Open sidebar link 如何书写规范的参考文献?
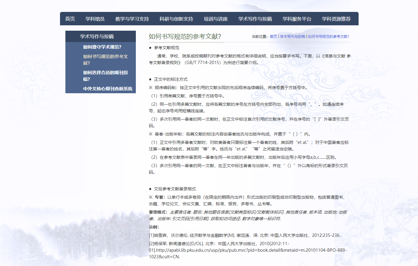The height and width of the screenshot is (266, 418). (105, 60)
